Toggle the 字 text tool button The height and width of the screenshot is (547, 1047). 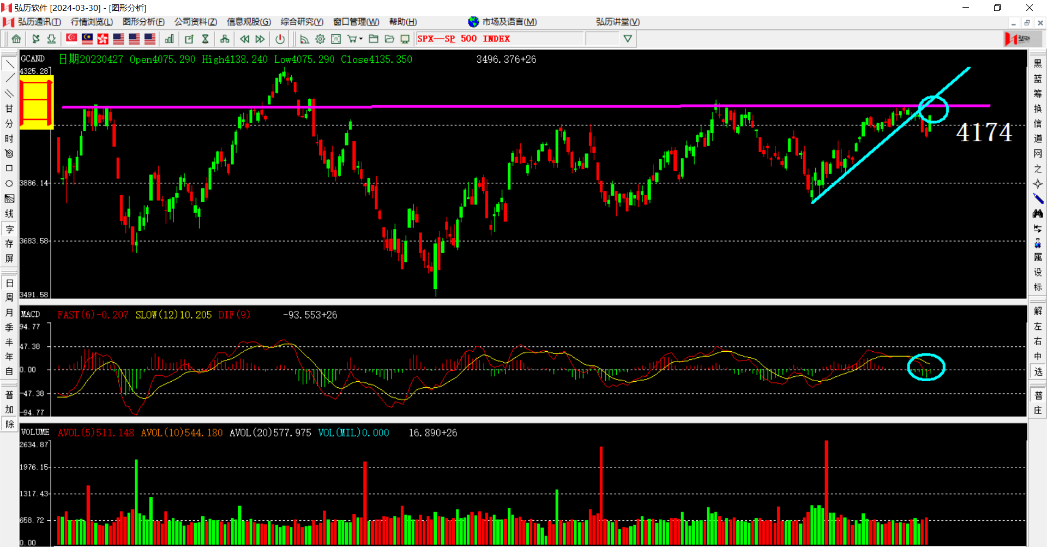9,229
